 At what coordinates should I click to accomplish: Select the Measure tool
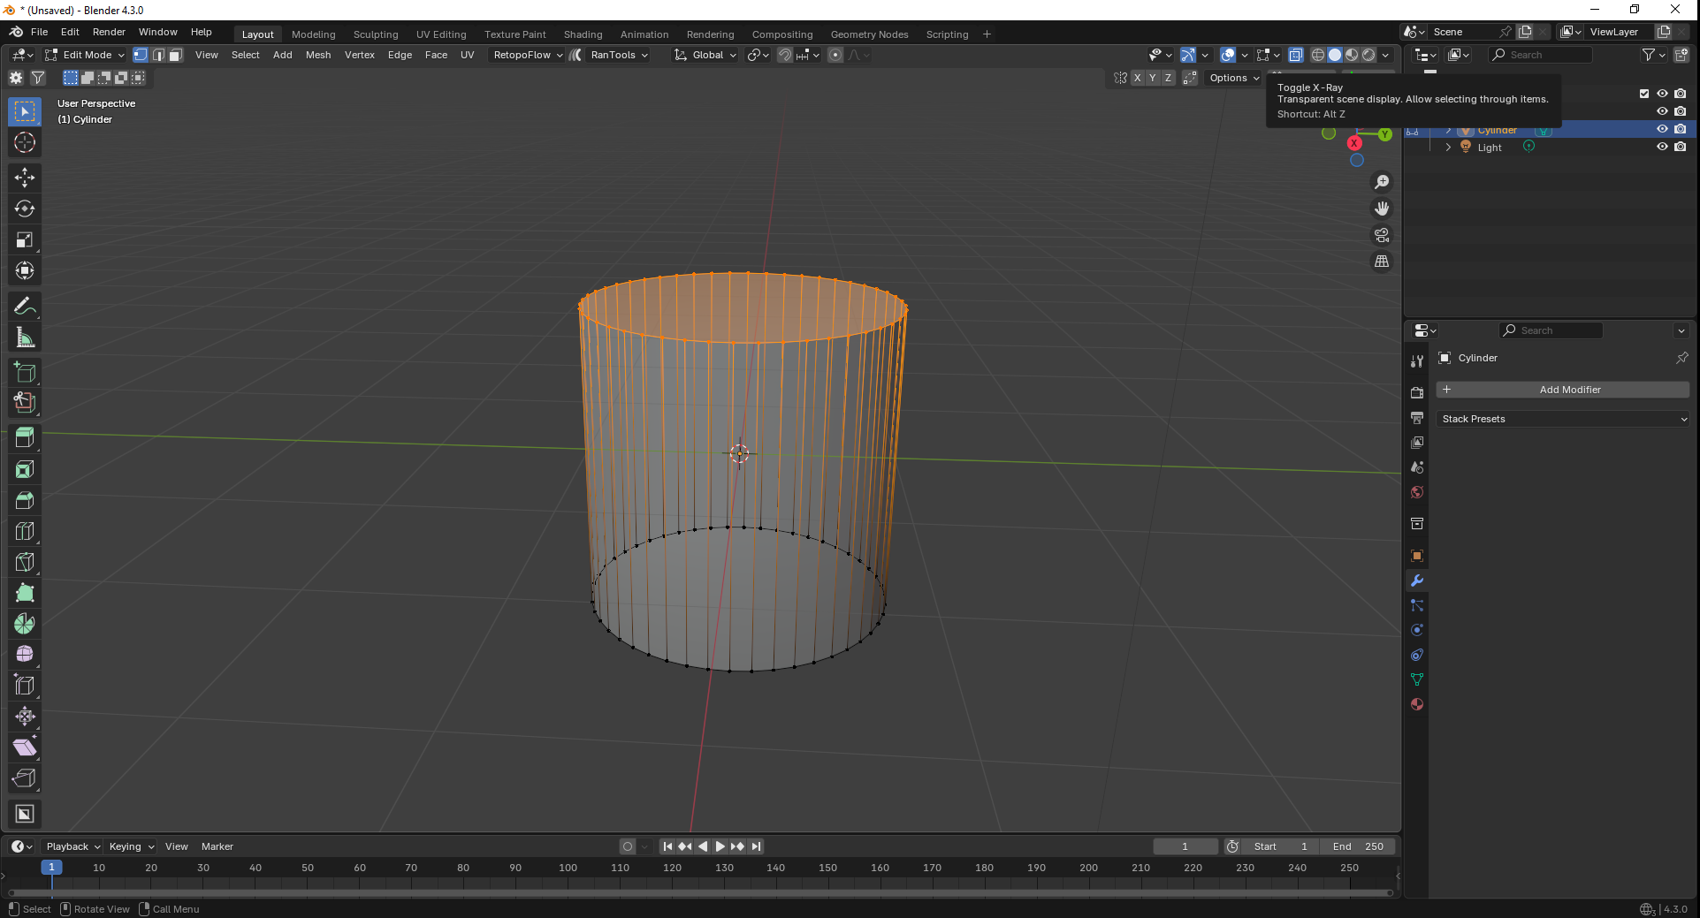(x=25, y=338)
